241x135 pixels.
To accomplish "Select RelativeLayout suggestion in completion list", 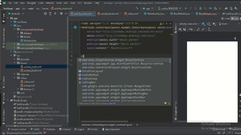I will [x=124, y=71].
